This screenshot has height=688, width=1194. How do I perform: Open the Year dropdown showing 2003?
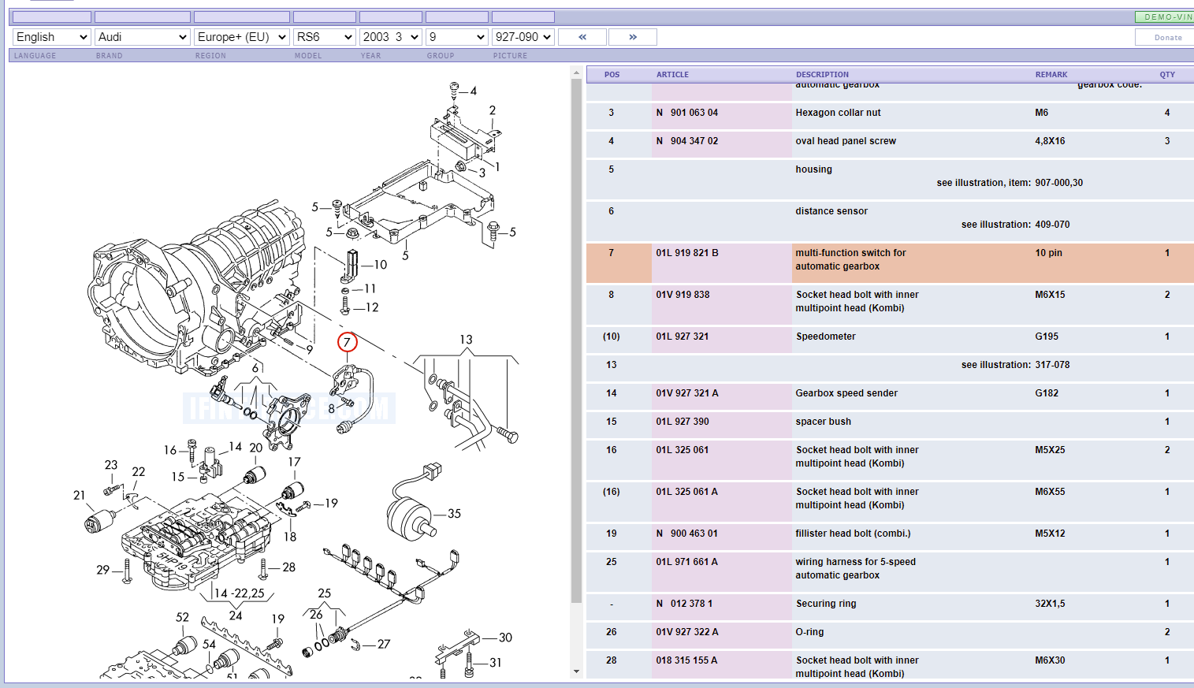(x=390, y=37)
